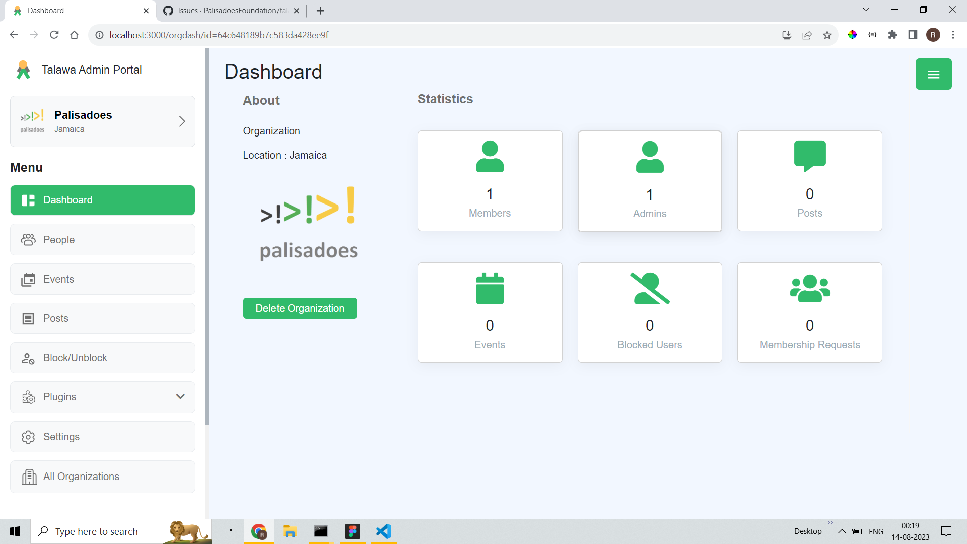The image size is (967, 544).
Task: Click the Windows search box
Action: pyautogui.click(x=121, y=531)
